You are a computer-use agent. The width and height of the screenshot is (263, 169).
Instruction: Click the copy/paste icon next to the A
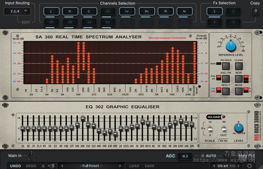[x=52, y=166]
